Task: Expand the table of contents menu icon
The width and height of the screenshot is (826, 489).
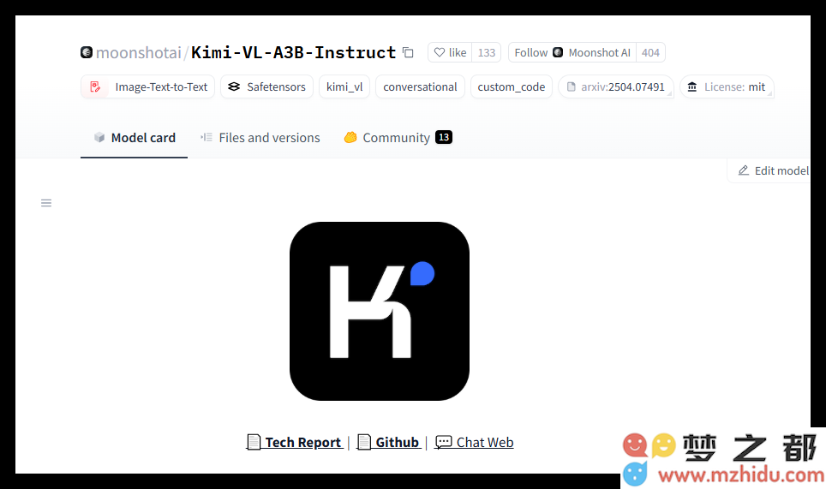Action: click(x=46, y=203)
